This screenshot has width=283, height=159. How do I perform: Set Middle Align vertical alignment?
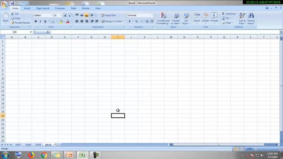pos(82,15)
